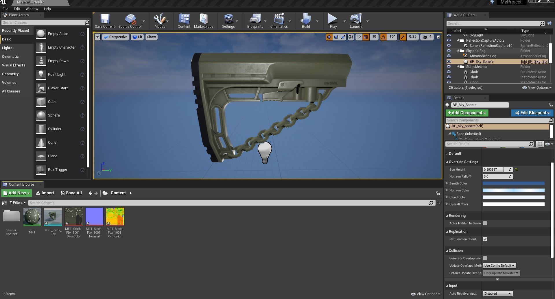The height and width of the screenshot is (299, 555).
Task: Toggle surface snapping icon in viewport
Action: (359, 37)
